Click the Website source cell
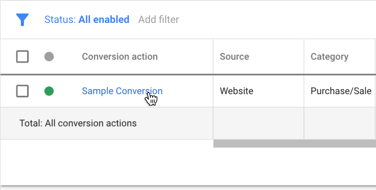 (236, 91)
